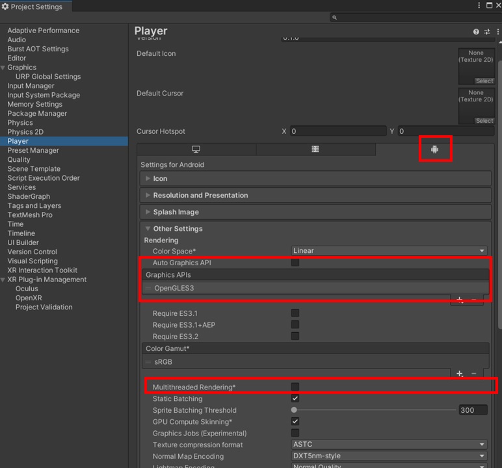Open the Quality settings category
This screenshot has height=468, width=502.
coord(19,159)
